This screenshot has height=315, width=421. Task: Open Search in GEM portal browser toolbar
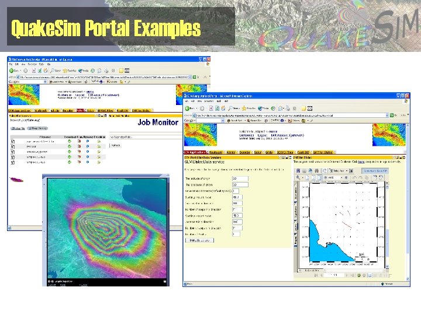233,108
